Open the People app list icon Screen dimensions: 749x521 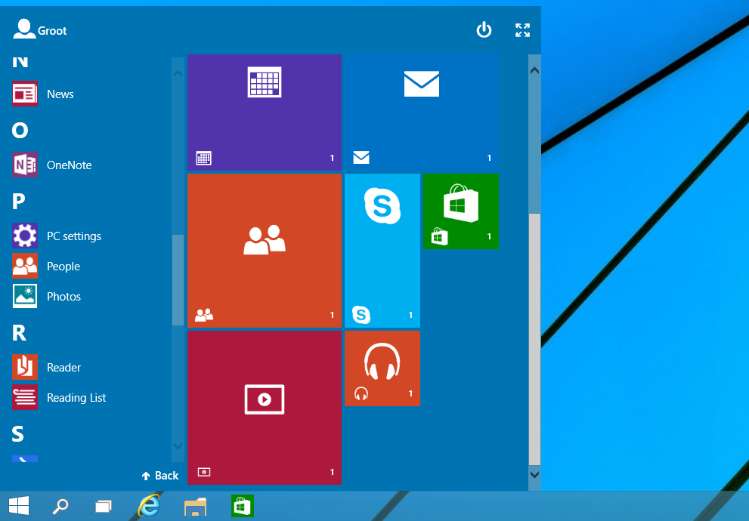(25, 266)
